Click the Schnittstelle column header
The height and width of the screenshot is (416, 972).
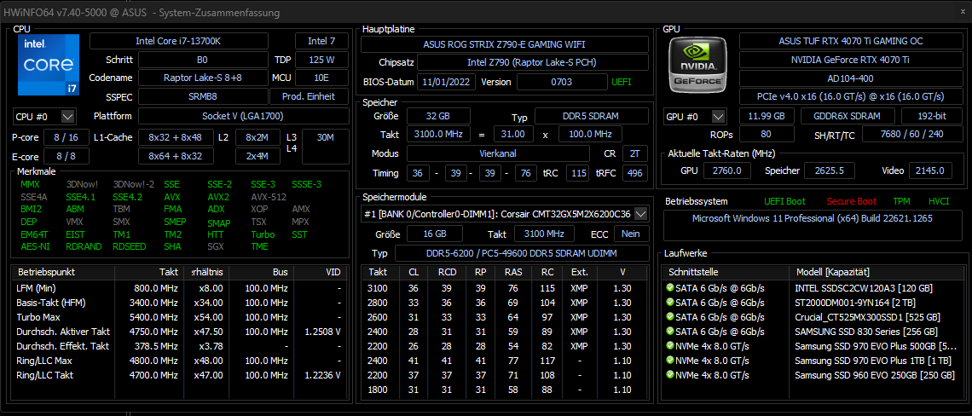tap(726, 272)
